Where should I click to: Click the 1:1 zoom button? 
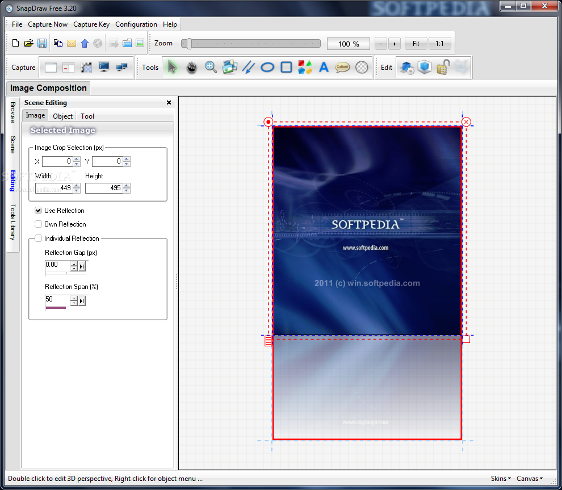tap(439, 44)
